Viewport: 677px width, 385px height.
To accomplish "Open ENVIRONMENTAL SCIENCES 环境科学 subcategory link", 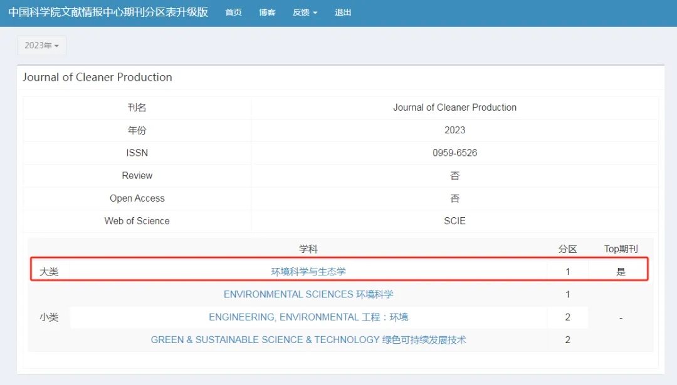I will 308,294.
